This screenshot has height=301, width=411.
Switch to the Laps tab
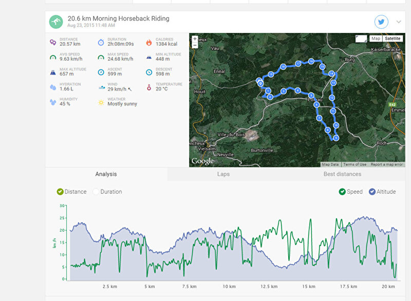click(223, 174)
